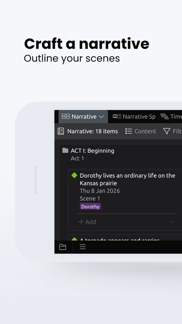Viewport: 182px width, 324px height.
Task: Open the folder icon in bottom bar
Action: [x=63, y=247]
